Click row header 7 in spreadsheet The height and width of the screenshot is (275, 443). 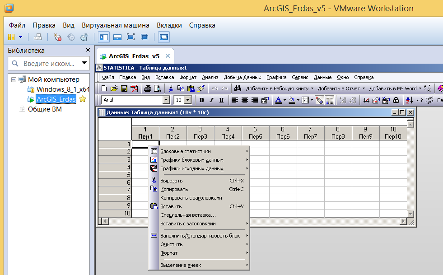coord(115,190)
